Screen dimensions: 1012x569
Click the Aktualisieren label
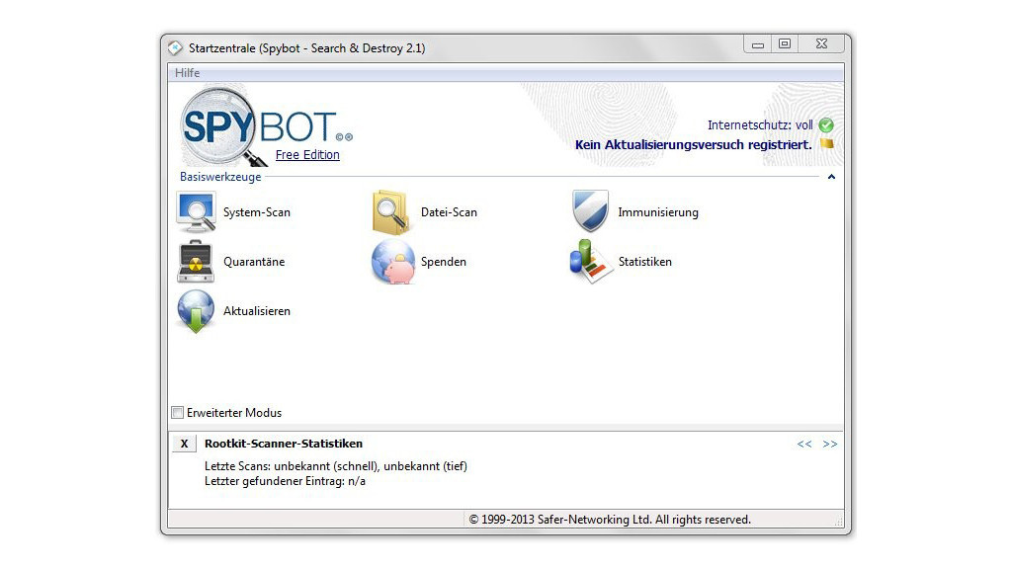tap(257, 311)
